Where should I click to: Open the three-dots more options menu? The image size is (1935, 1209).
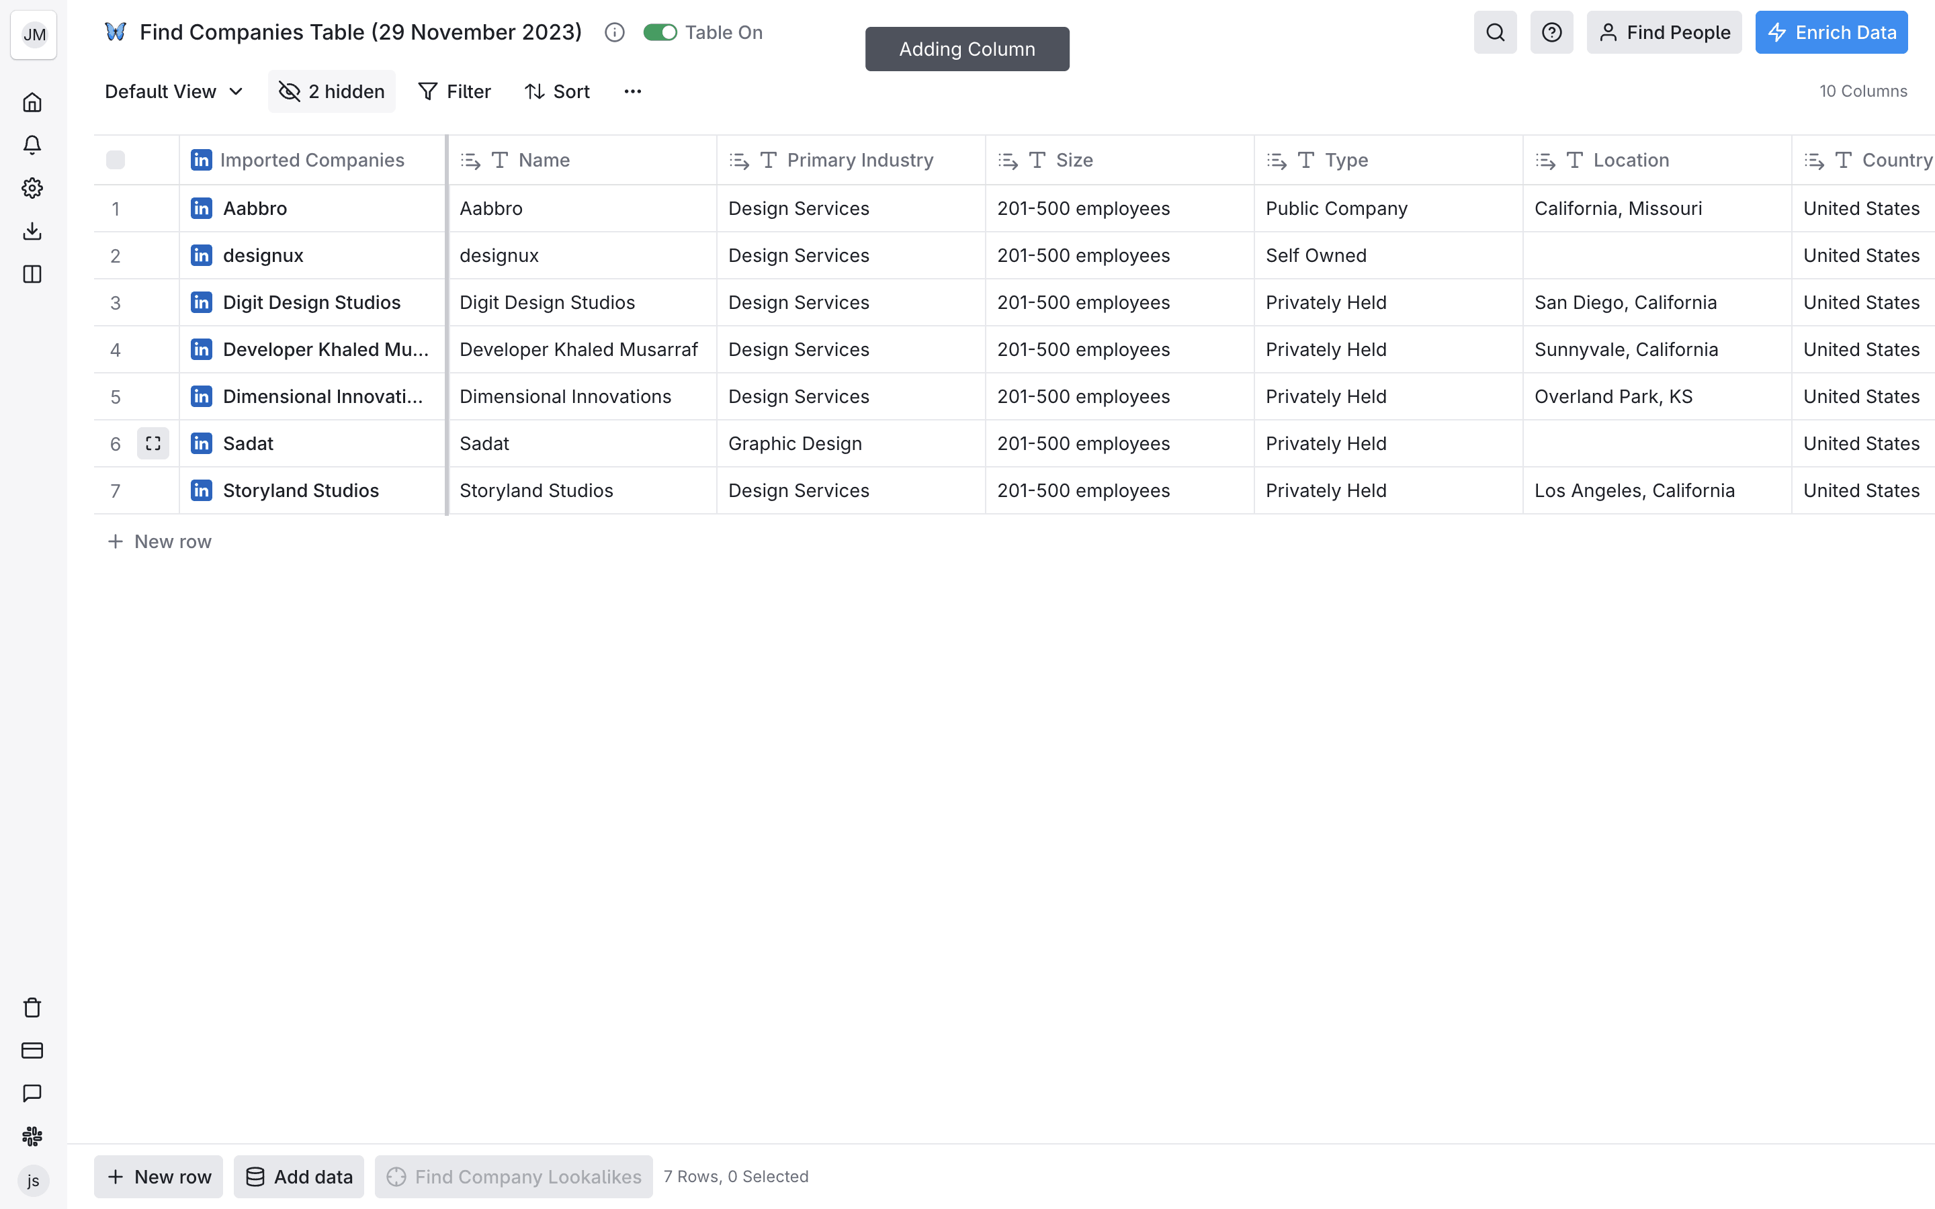click(x=632, y=91)
